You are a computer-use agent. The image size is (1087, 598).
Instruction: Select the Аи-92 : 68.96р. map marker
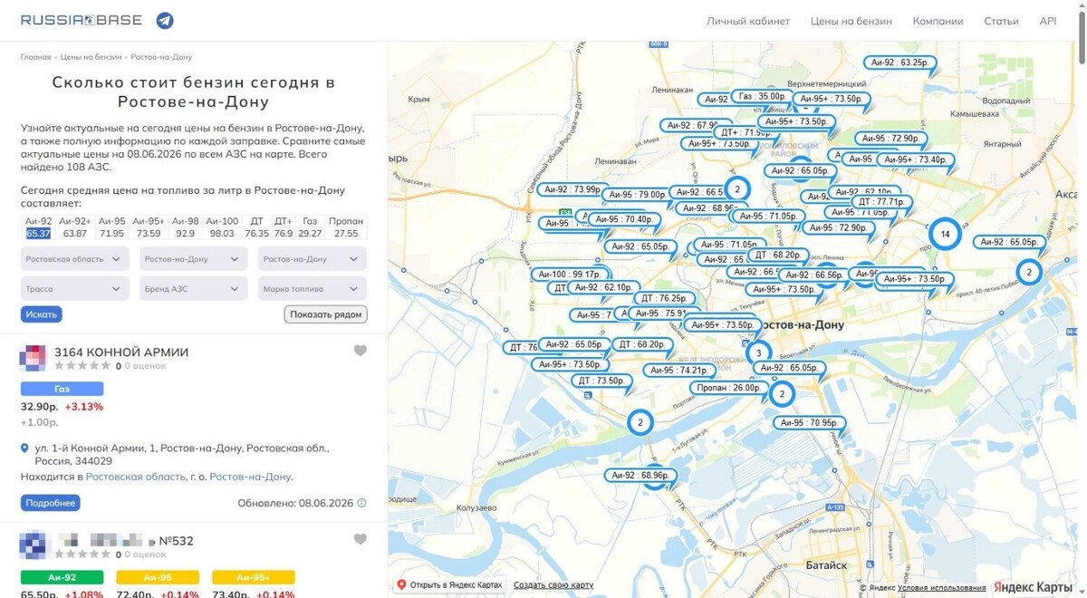click(x=640, y=476)
